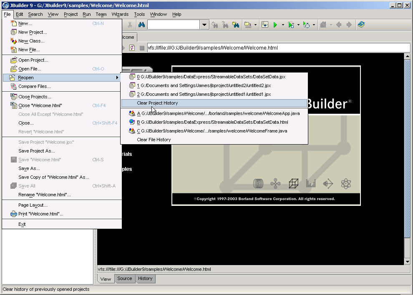Expand the Run Project dropdown arrow
The width and height of the screenshot is (413, 295).
[283, 25]
